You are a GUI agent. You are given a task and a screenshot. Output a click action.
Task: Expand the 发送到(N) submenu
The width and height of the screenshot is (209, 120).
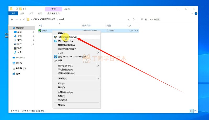tap(98, 78)
